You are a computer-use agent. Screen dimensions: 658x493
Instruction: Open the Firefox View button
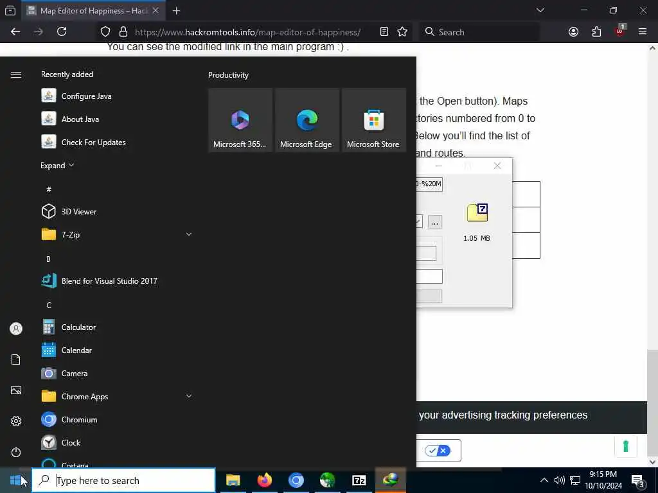click(x=10, y=10)
